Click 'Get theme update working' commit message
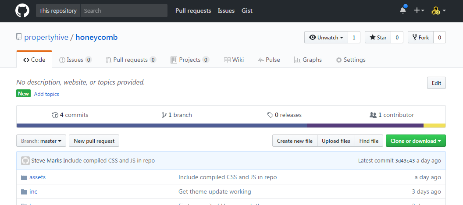Viewport: 463px width, 205px height. [215, 192]
